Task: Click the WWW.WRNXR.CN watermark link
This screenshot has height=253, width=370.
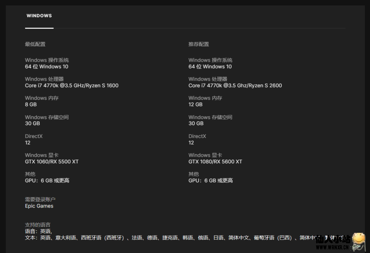Action: (331, 247)
